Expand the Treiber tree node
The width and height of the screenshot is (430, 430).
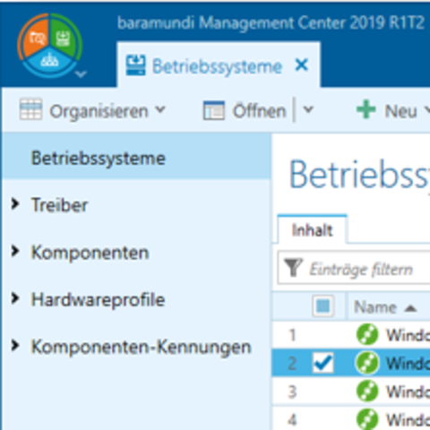(x=14, y=204)
